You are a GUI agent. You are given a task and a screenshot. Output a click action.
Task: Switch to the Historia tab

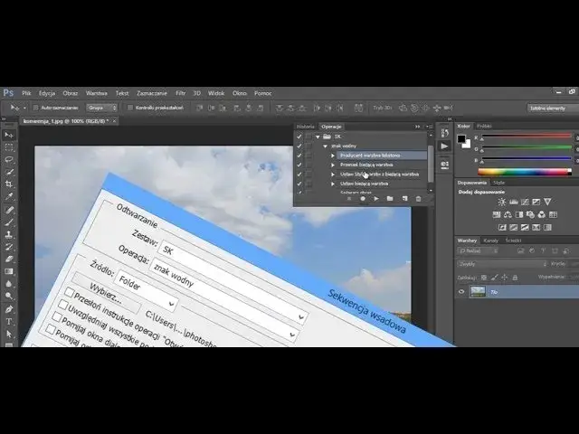coord(306,127)
